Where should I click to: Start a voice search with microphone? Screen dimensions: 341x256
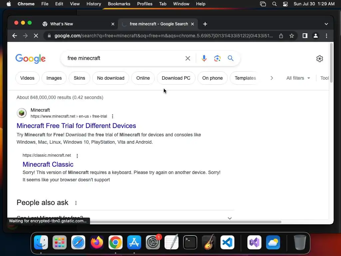(x=204, y=58)
